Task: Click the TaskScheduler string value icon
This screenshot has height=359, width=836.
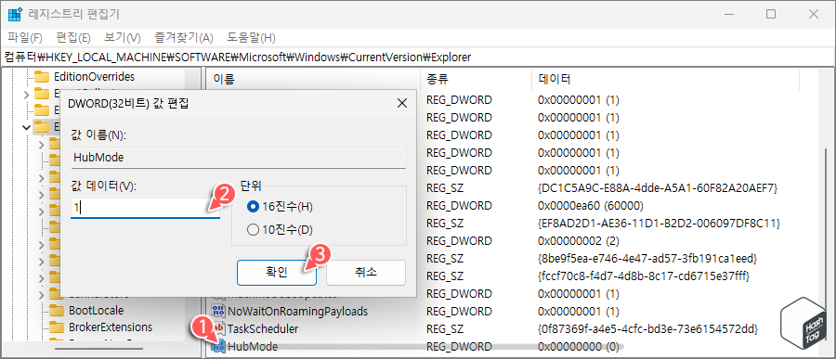Action: pyautogui.click(x=218, y=328)
